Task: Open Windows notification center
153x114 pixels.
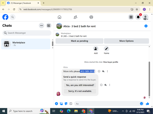Action: tap(148, 111)
